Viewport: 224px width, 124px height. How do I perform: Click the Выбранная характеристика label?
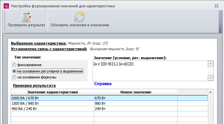click(x=39, y=43)
